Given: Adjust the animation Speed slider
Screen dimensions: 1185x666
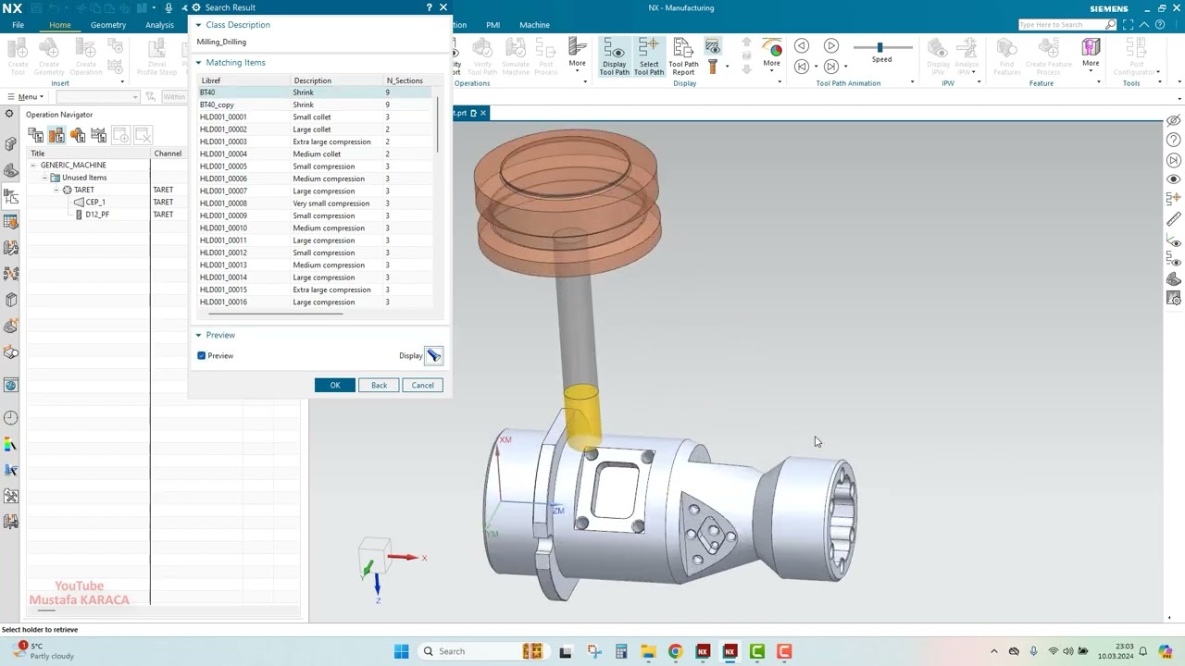Looking at the screenshot, I should 880,47.
